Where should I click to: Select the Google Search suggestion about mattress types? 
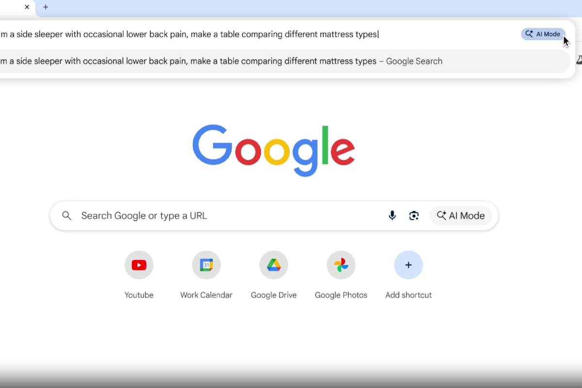coord(285,61)
